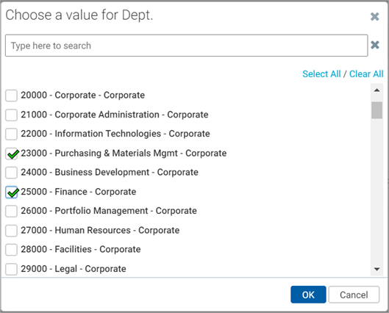Viewport: 389px width, 313px height.
Task: Uncheck 23000 - Purchasing & Materials Mgmt
Action: (x=11, y=154)
